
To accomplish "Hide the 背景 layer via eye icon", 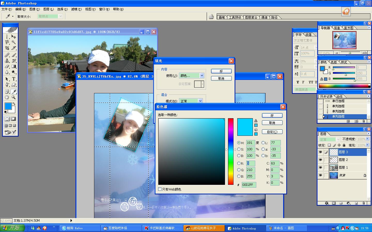I will [320, 175].
